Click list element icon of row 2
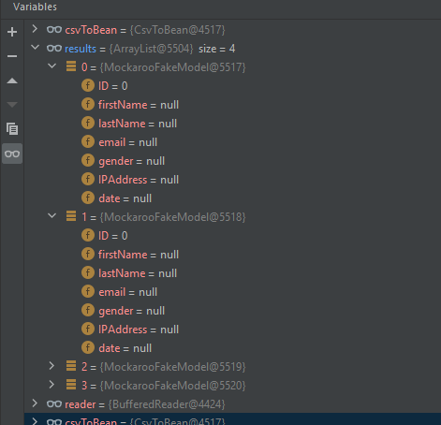The height and width of the screenshot is (425, 441). pyautogui.click(x=71, y=366)
